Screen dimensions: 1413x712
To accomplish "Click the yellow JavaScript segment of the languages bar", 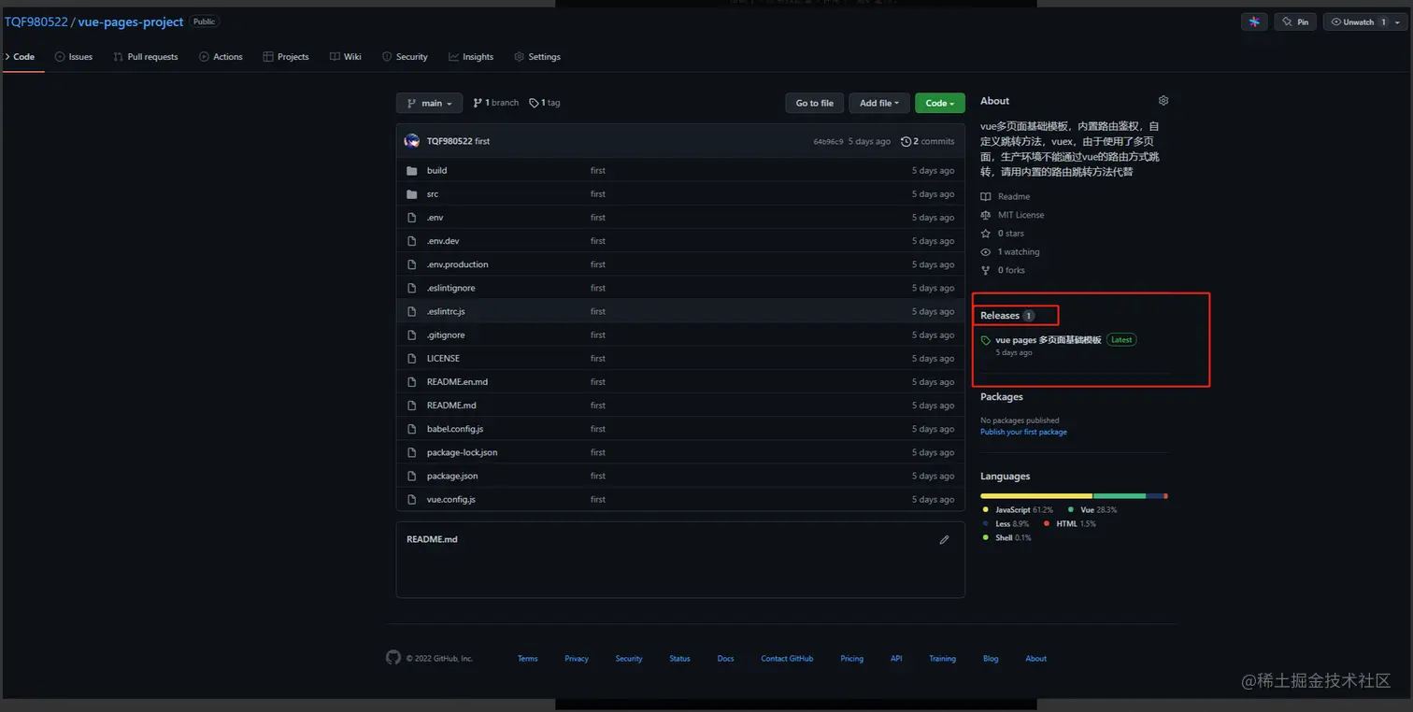I will 1036,495.
